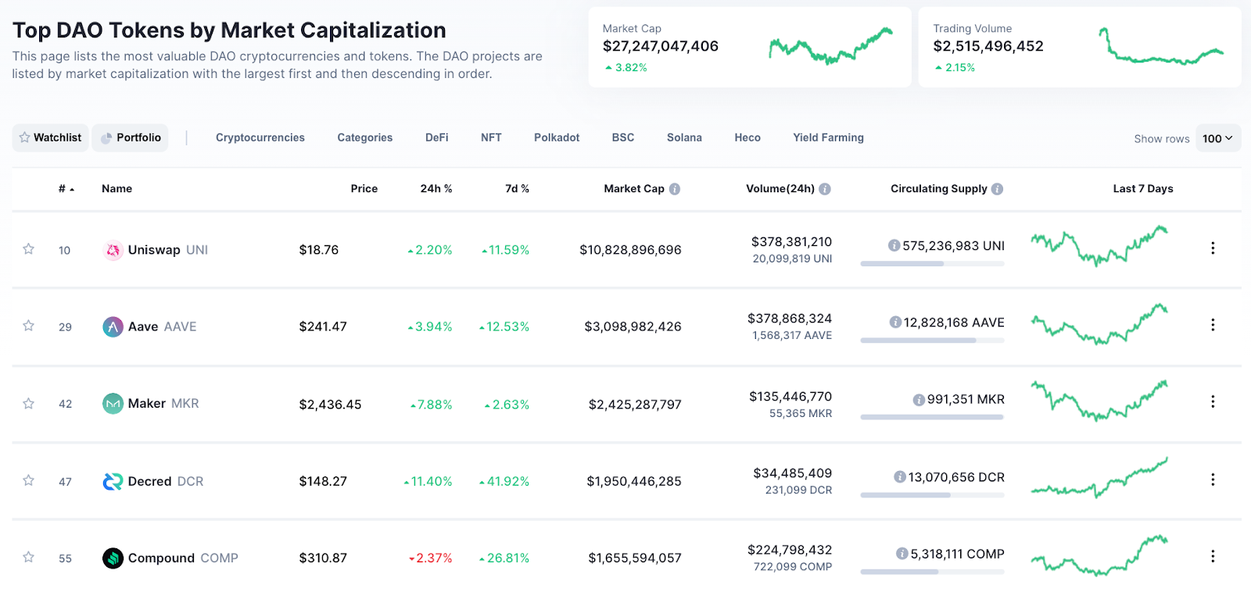Star Uniswap to add to watchlist
Image resolution: width=1251 pixels, height=592 pixels.
tap(28, 249)
